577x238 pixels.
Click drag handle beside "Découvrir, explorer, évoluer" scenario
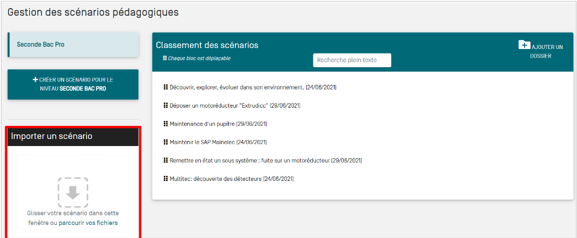166,87
